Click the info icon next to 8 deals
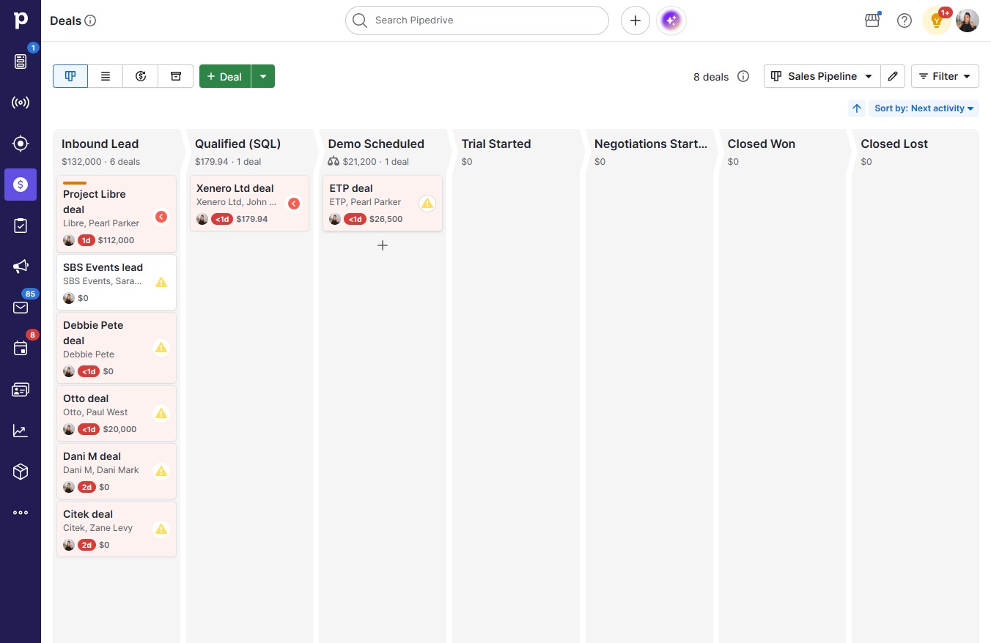 (743, 76)
